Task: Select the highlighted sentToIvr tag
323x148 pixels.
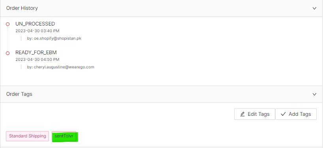Action: click(64, 136)
